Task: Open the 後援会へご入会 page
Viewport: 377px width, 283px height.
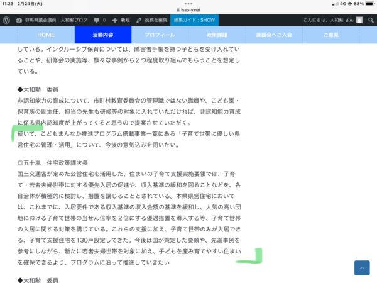Action: 274,35
